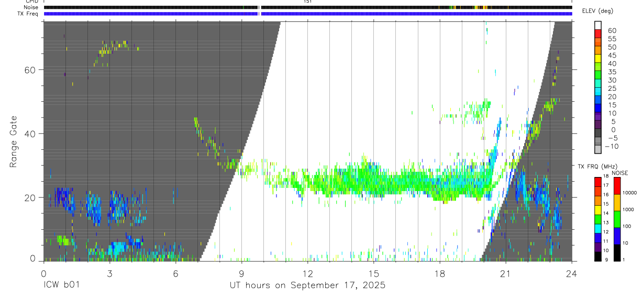Click the NOISE legend heading
The image size is (643, 296).
click(x=619, y=173)
